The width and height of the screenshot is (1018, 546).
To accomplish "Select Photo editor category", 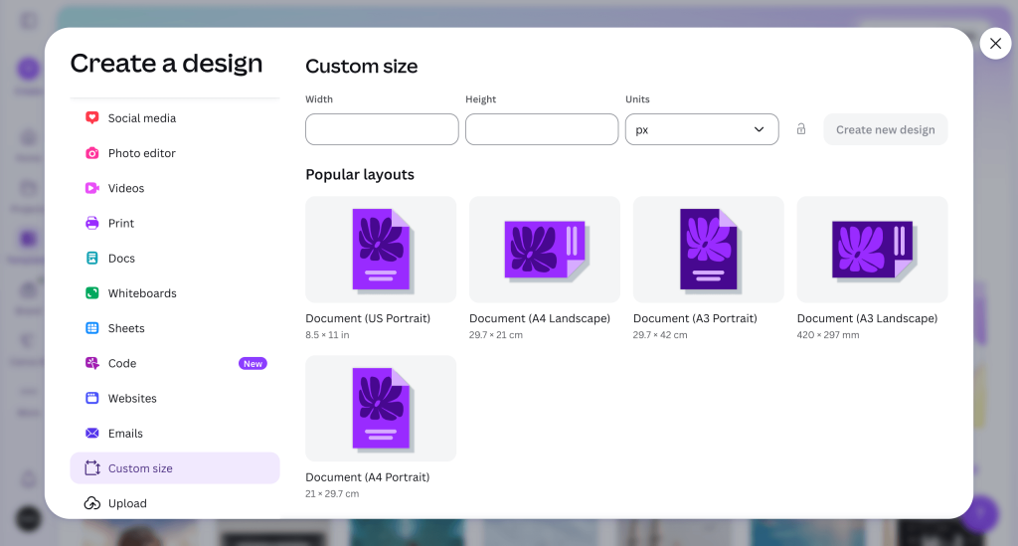I will tap(175, 152).
